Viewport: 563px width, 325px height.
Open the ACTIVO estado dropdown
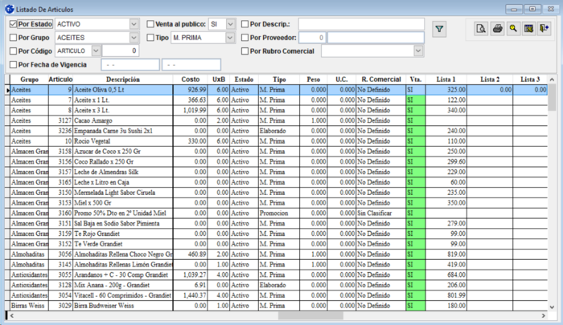[134, 24]
